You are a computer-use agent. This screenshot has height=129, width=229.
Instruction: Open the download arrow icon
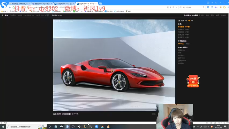tap(228, 7)
